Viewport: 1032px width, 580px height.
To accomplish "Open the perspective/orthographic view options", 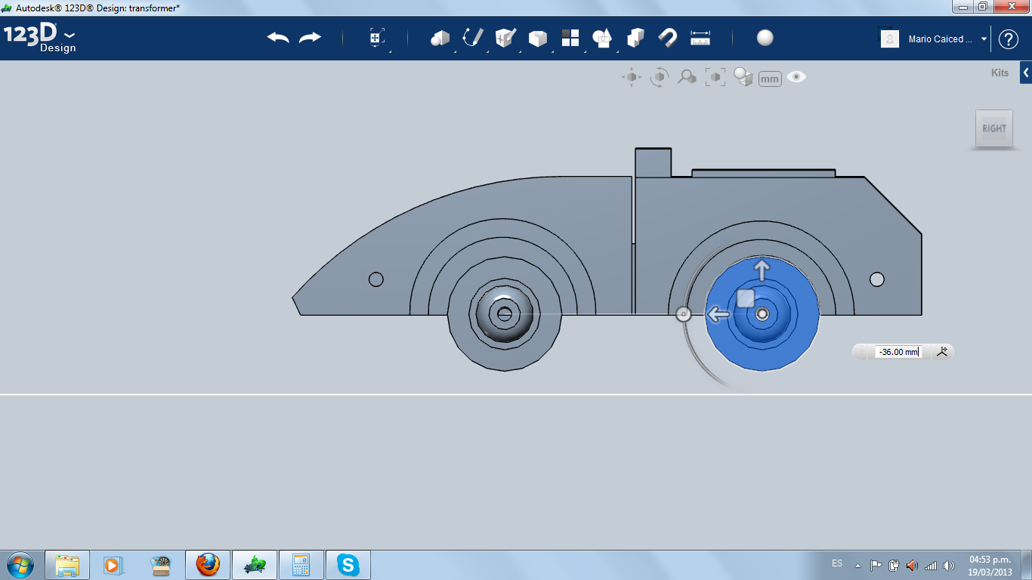I will [743, 77].
